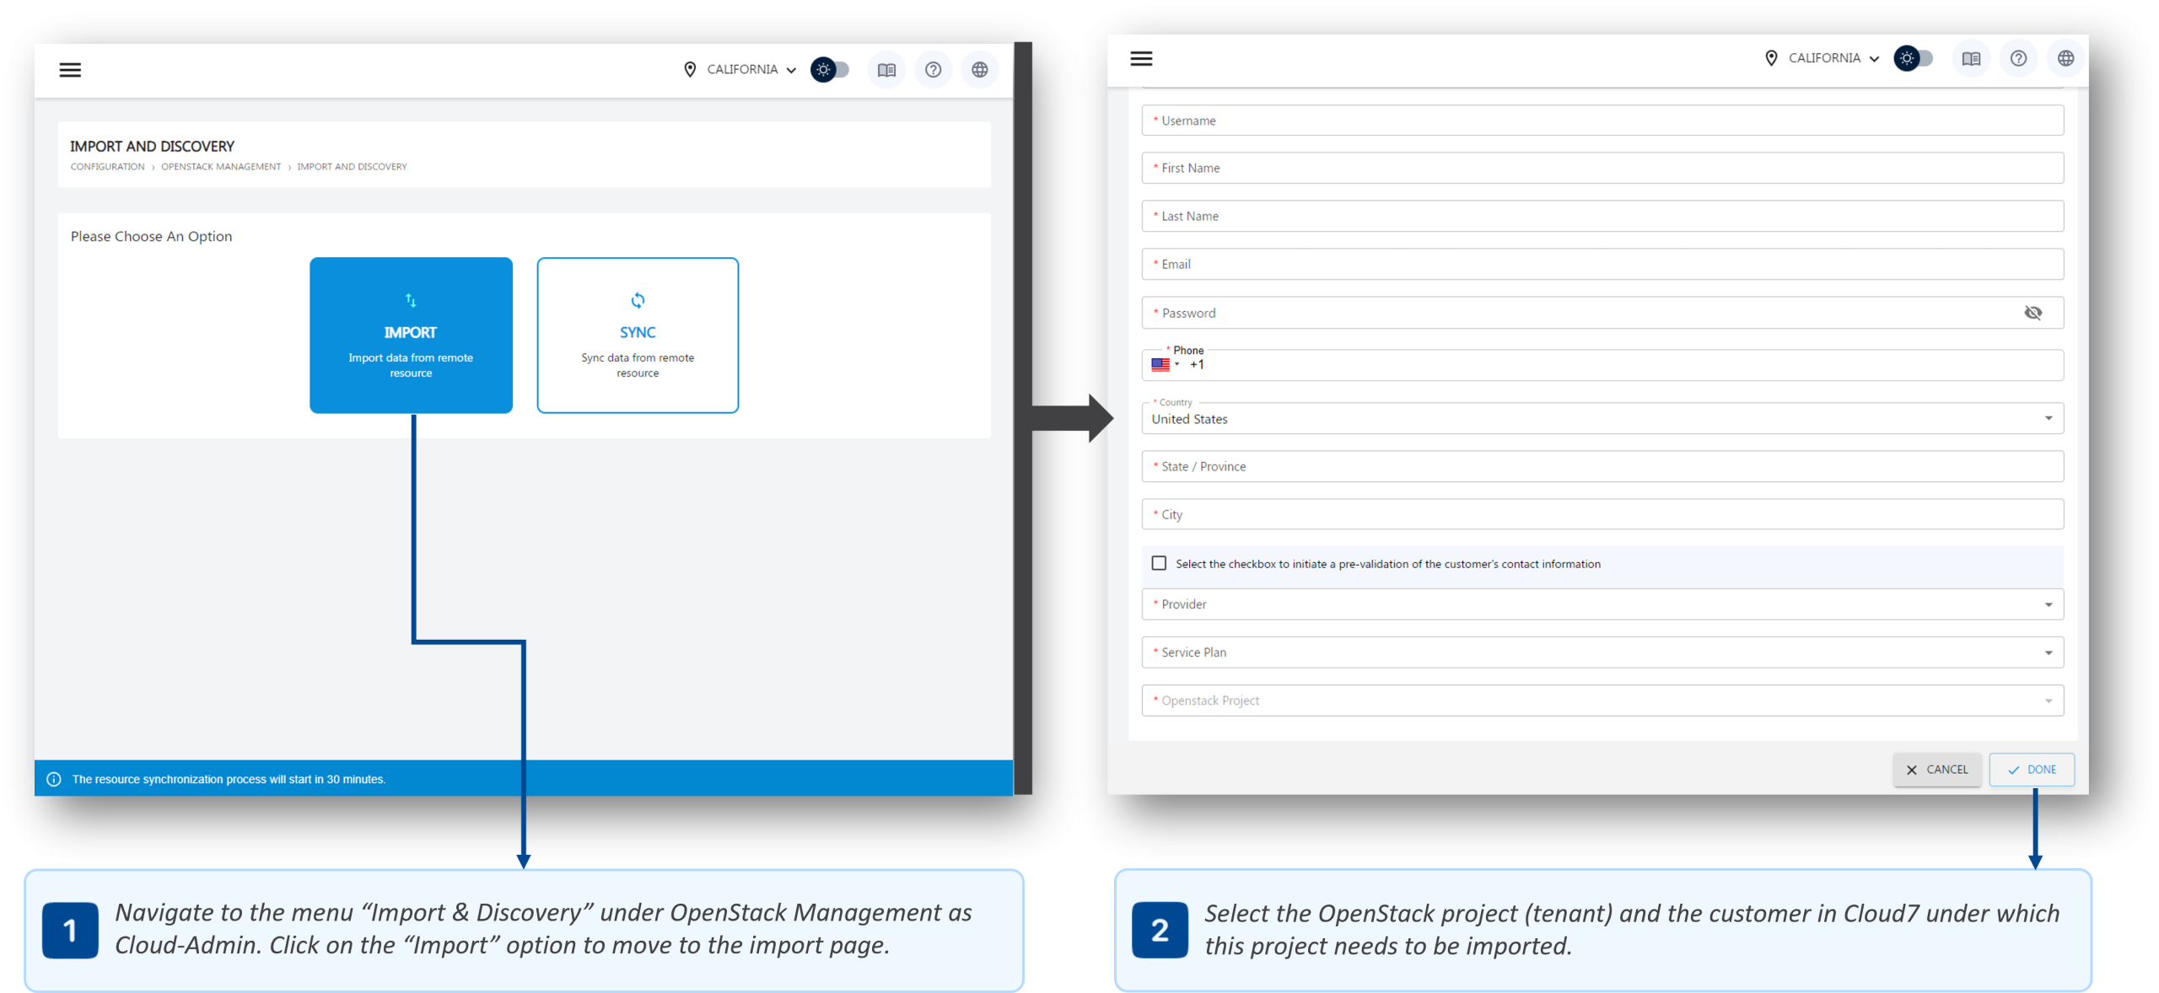
Task: Click the location pin icon near California
Action: pos(690,70)
